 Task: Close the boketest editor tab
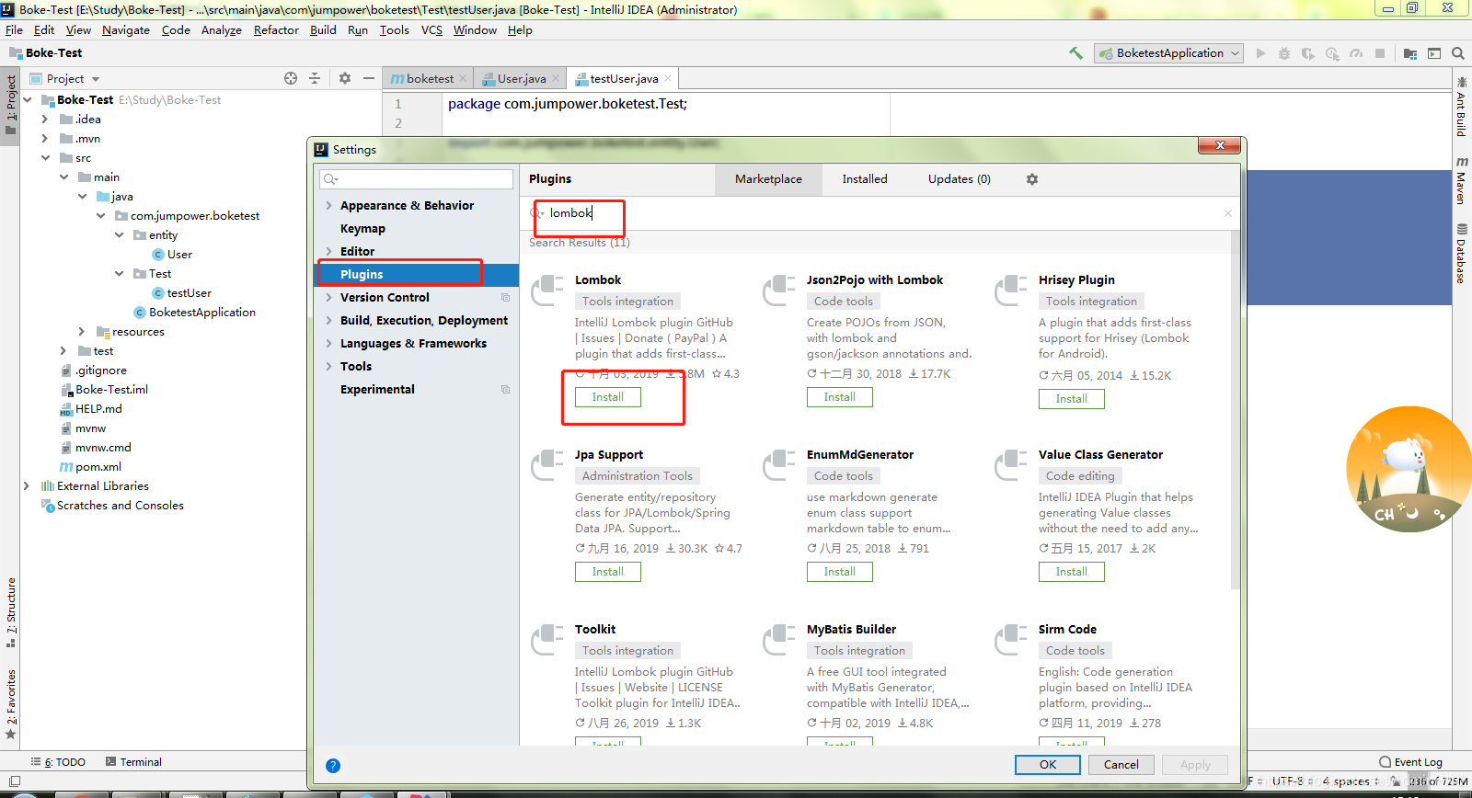click(463, 78)
